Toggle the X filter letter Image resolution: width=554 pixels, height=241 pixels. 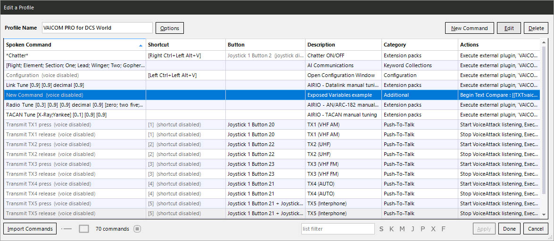click(x=433, y=229)
